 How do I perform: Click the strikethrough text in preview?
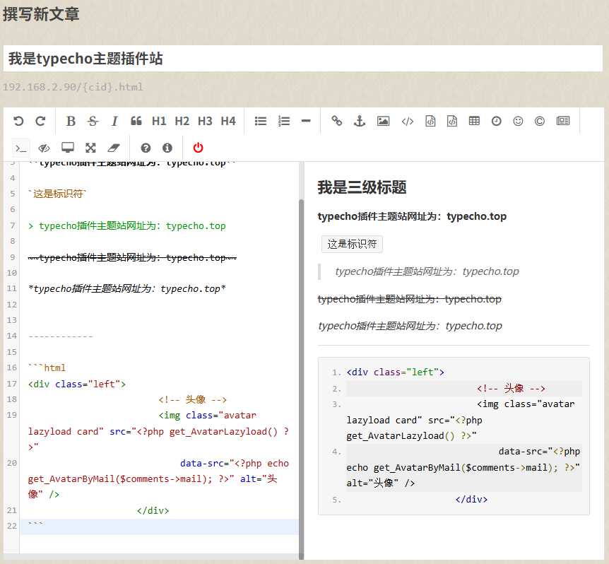(x=409, y=299)
